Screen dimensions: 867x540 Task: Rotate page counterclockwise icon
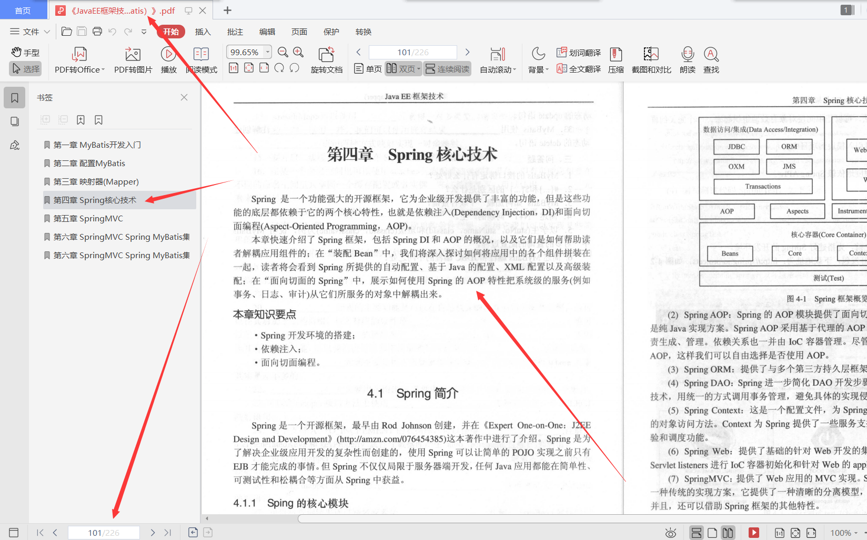[x=295, y=68]
